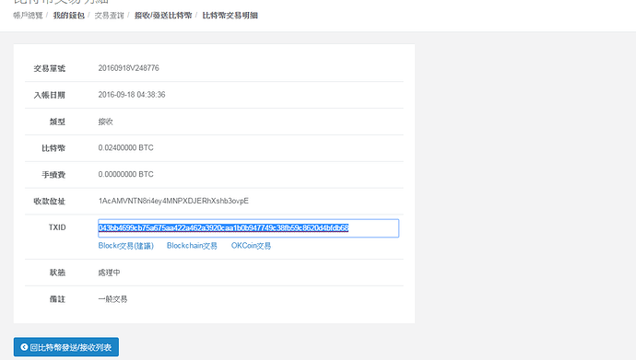Open 帳戶總覽 breadcrumb link
Image resolution: width=636 pixels, height=360 pixels.
(x=28, y=16)
